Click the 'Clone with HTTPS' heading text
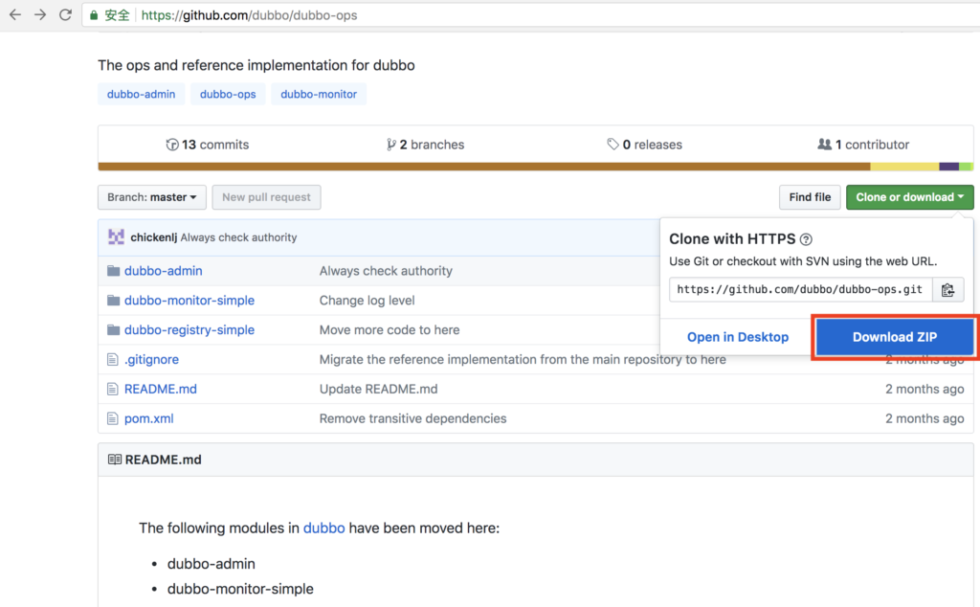This screenshot has height=607, width=980. click(x=732, y=238)
